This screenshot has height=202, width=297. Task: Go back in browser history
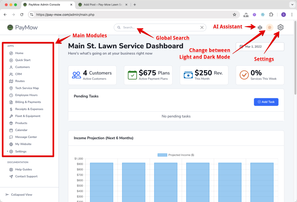(5, 15)
